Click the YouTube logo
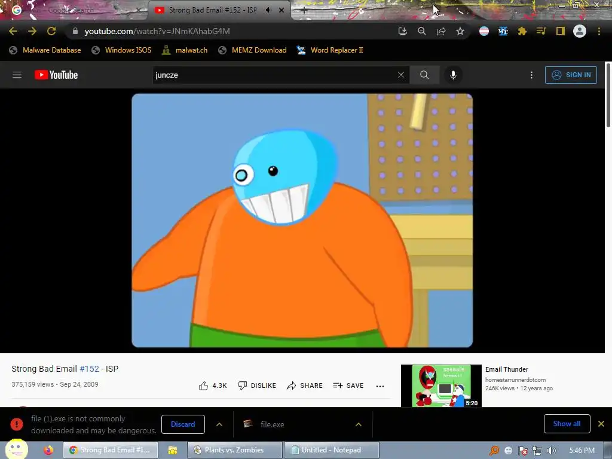 click(x=56, y=75)
